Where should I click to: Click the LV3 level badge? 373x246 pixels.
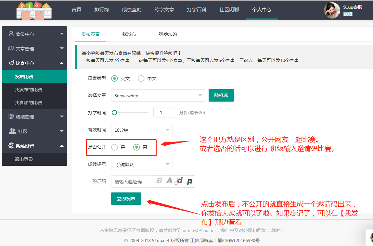(348, 14)
